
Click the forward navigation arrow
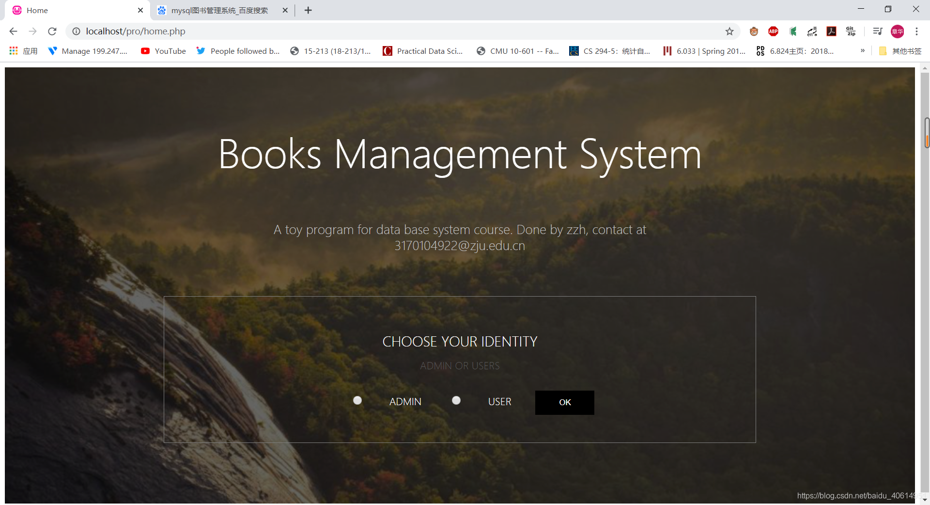33,32
